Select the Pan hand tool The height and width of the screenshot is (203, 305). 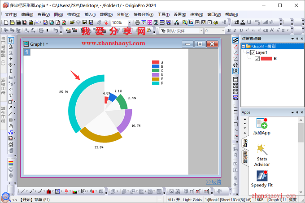11,126
